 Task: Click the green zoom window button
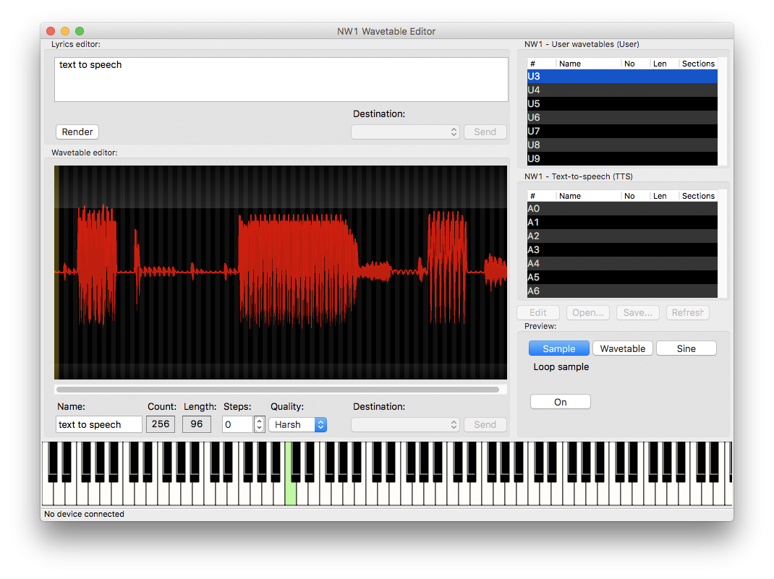[80, 31]
